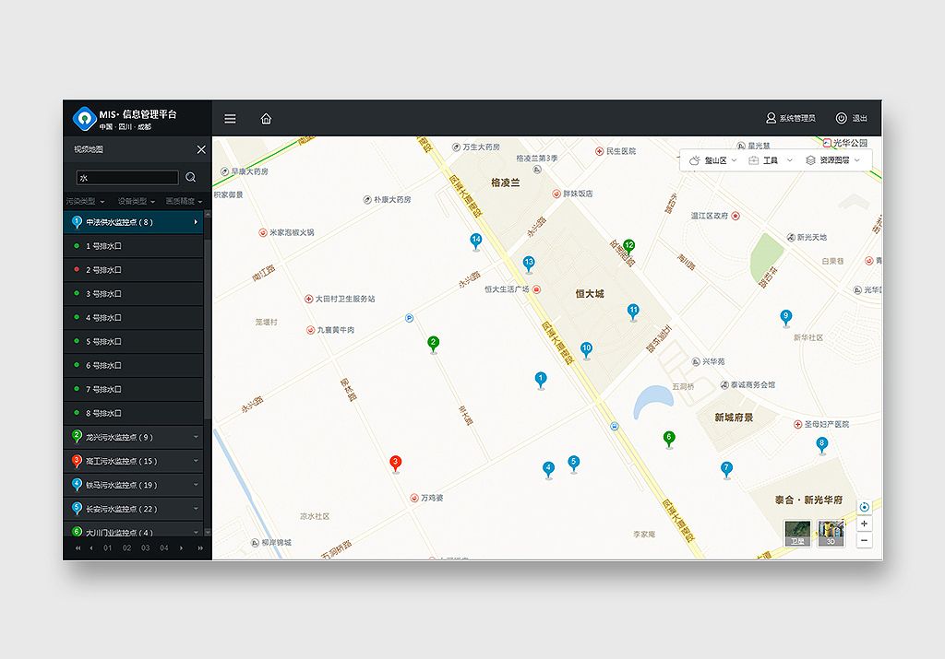Switch to 3D map view thumbnail
The height and width of the screenshot is (659, 945).
pyautogui.click(x=831, y=534)
